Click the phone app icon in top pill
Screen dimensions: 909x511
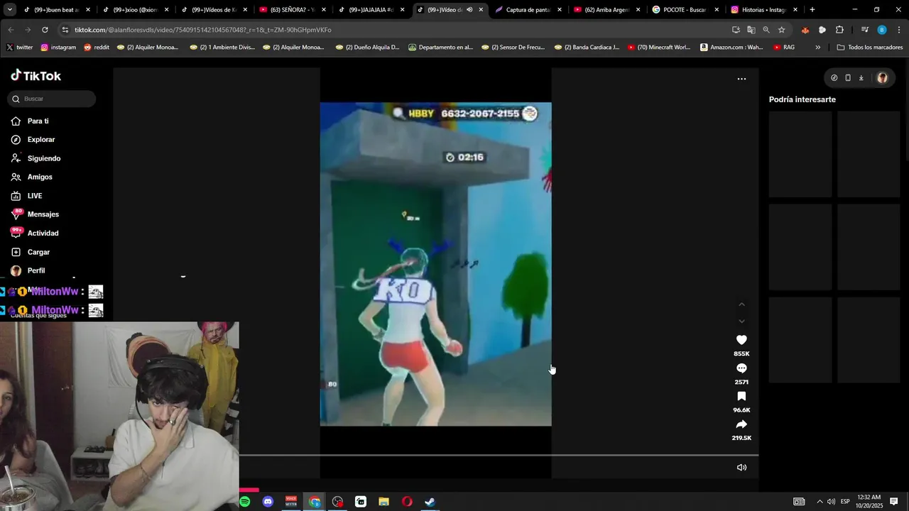click(848, 78)
